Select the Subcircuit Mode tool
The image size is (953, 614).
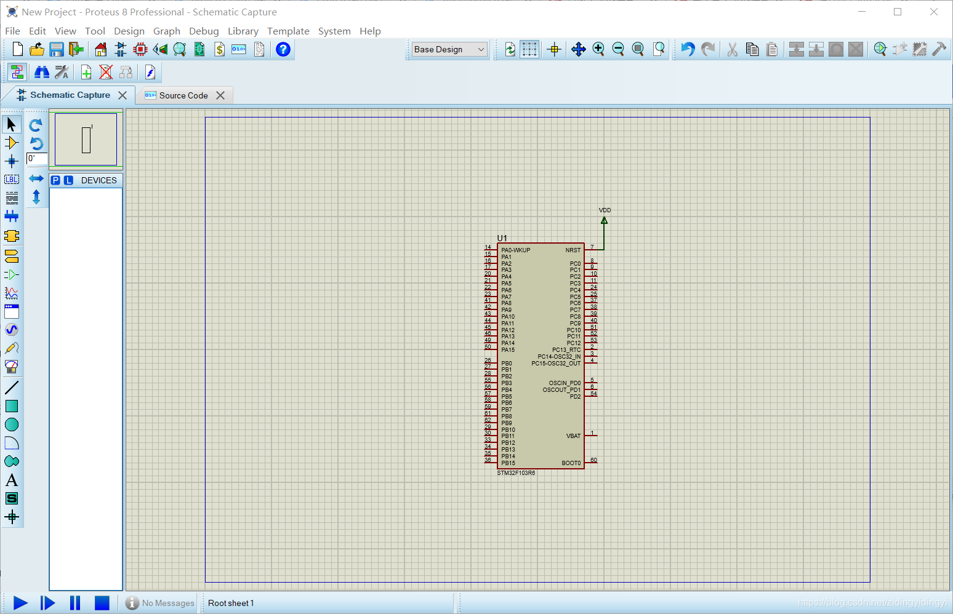[x=12, y=236]
